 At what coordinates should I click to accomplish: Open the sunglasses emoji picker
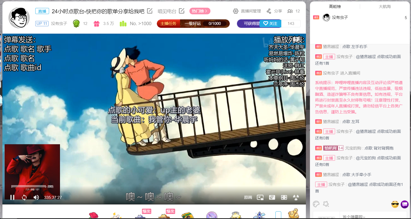(x=395, y=204)
